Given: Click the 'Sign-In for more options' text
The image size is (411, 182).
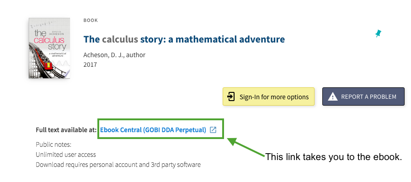Looking at the screenshot, I should tap(274, 97).
